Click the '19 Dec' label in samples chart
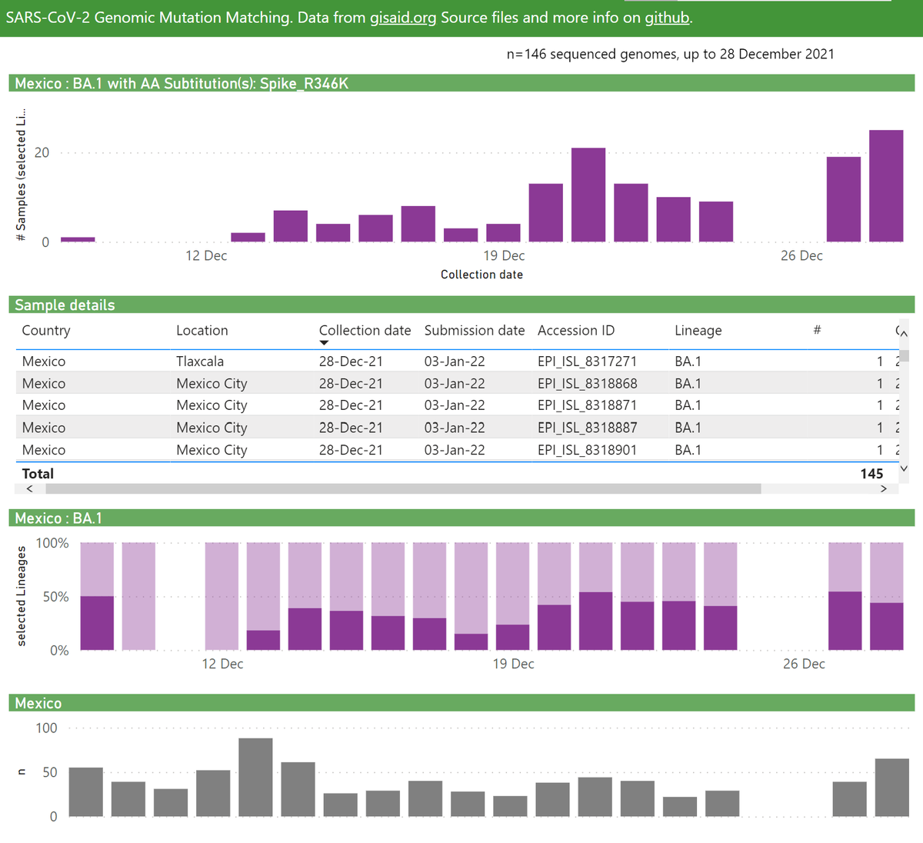 pyautogui.click(x=504, y=256)
